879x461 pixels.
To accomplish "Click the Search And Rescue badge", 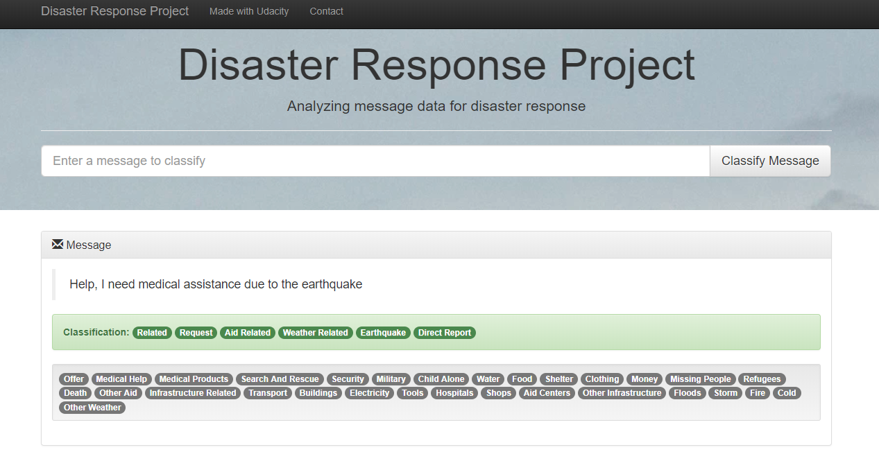I will point(280,379).
